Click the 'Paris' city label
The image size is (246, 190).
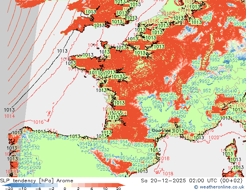(147, 58)
